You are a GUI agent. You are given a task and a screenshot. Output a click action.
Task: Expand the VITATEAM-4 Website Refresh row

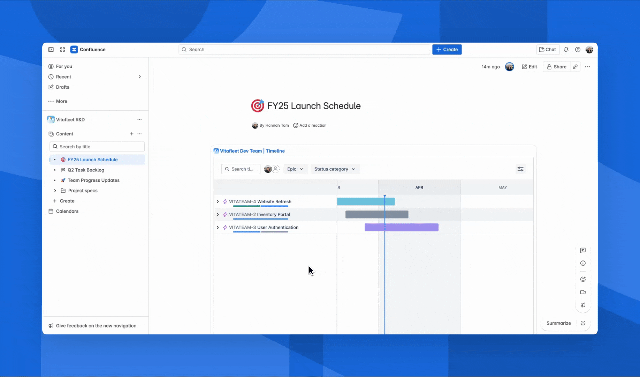tap(218, 202)
